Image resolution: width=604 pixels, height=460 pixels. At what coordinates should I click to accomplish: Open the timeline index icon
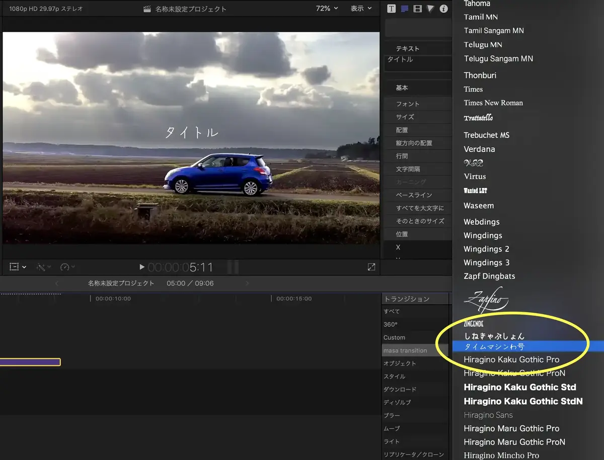tap(14, 266)
